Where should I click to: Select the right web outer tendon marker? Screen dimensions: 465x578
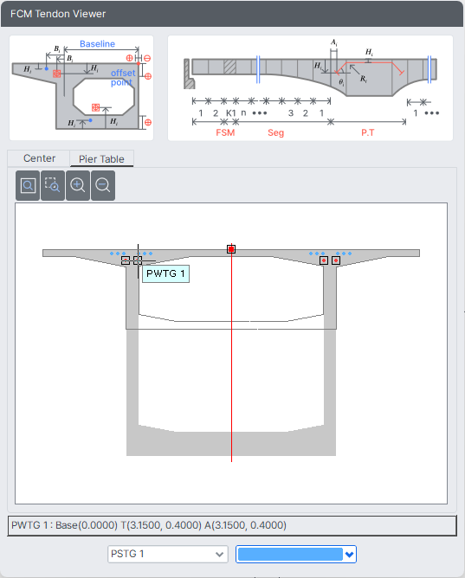[336, 260]
